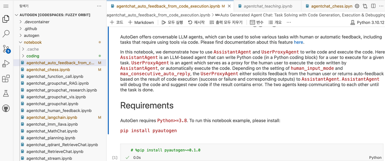385x161 pixels.
Task: Open the Explorer view icon
Action: coord(6,19)
